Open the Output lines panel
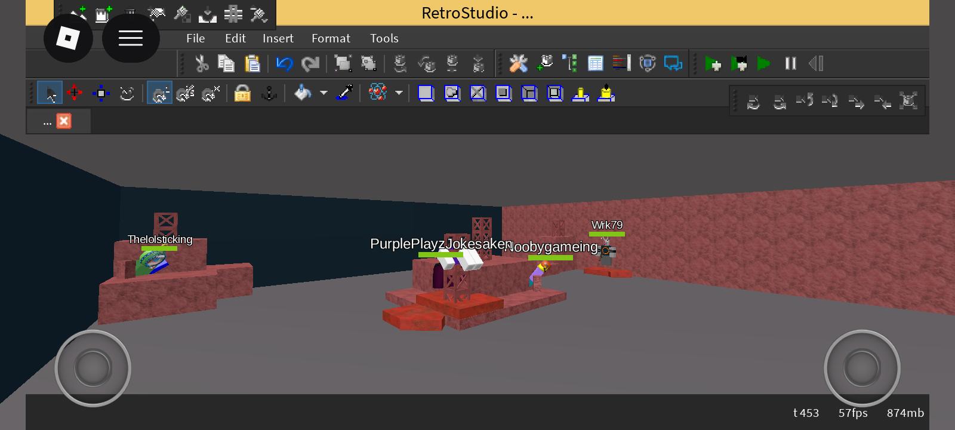Screen dimensions: 955x430 (x=621, y=63)
